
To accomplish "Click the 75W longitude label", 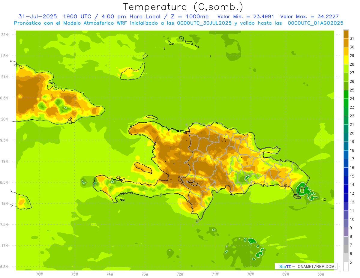I will click(75, 274).
